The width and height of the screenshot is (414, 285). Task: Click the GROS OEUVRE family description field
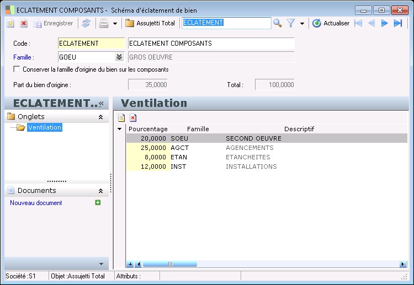click(211, 57)
